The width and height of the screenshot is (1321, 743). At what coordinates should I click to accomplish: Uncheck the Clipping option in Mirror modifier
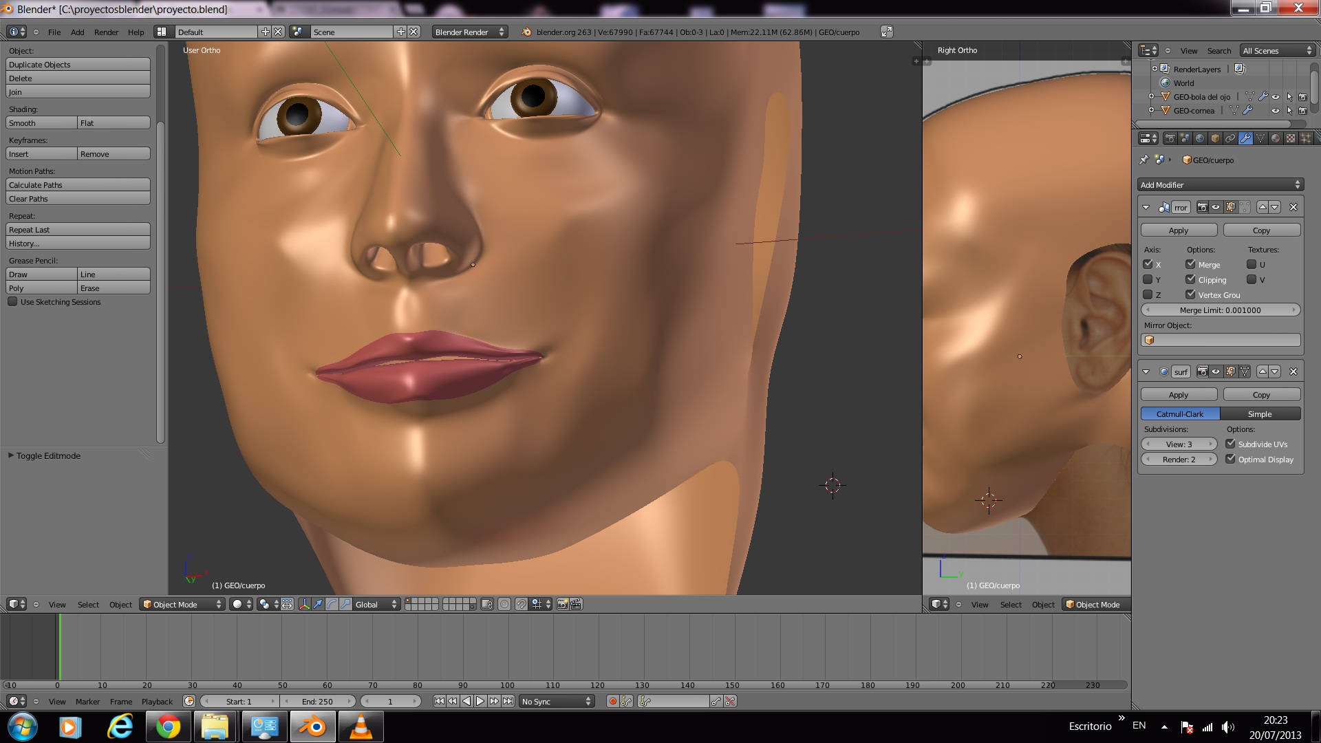1190,279
